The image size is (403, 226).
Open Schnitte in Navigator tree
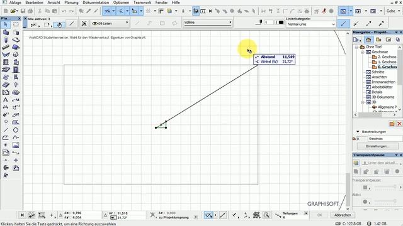[x=378, y=72]
